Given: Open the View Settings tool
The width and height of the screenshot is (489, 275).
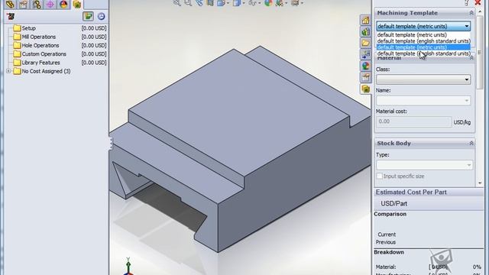Looking at the screenshot, I should [296, 3].
